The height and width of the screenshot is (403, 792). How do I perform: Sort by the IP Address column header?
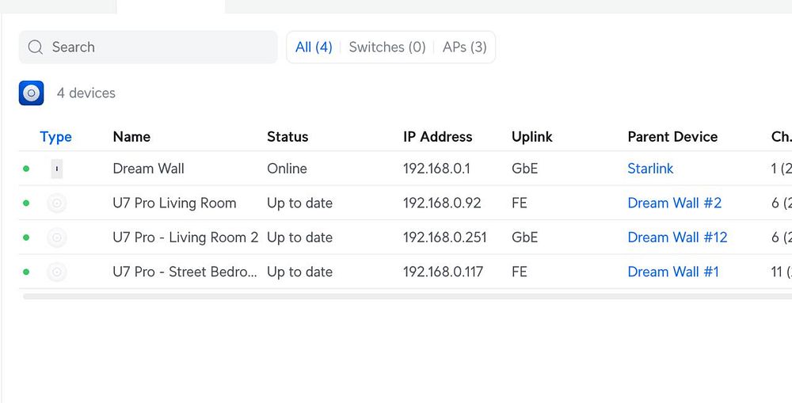[x=437, y=137]
